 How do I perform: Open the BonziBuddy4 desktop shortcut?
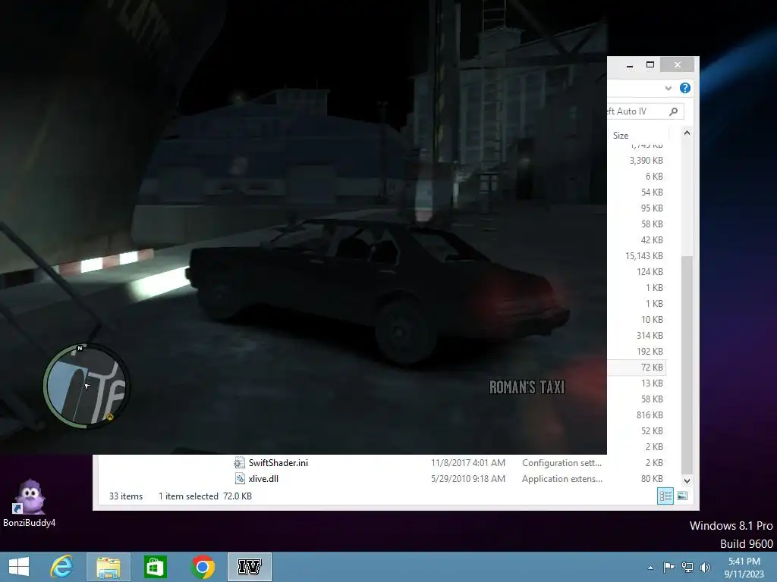click(30, 502)
